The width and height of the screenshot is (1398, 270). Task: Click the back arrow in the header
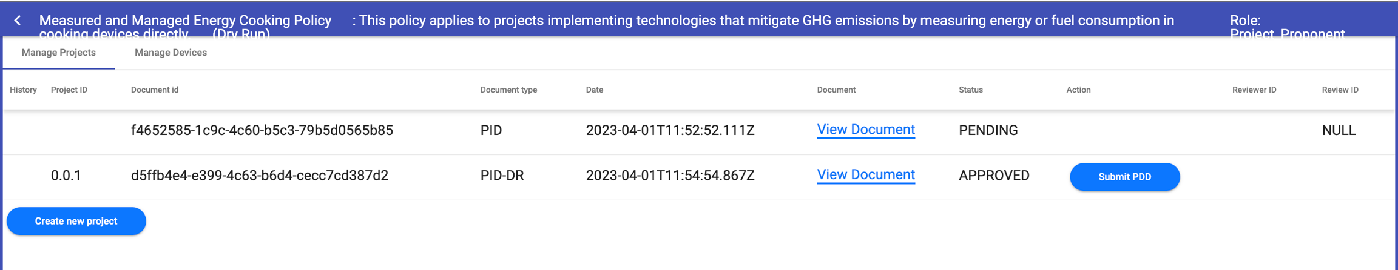point(18,21)
